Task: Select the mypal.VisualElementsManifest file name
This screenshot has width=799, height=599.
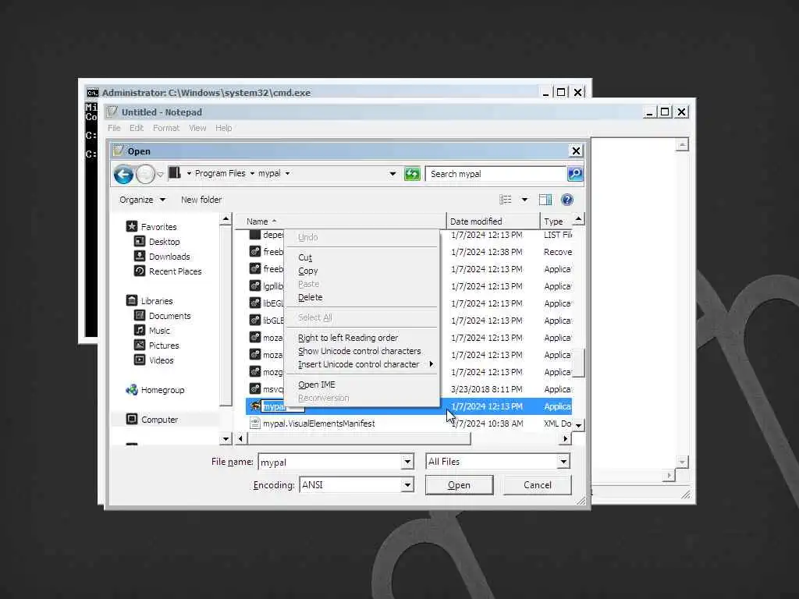Action: tap(319, 424)
